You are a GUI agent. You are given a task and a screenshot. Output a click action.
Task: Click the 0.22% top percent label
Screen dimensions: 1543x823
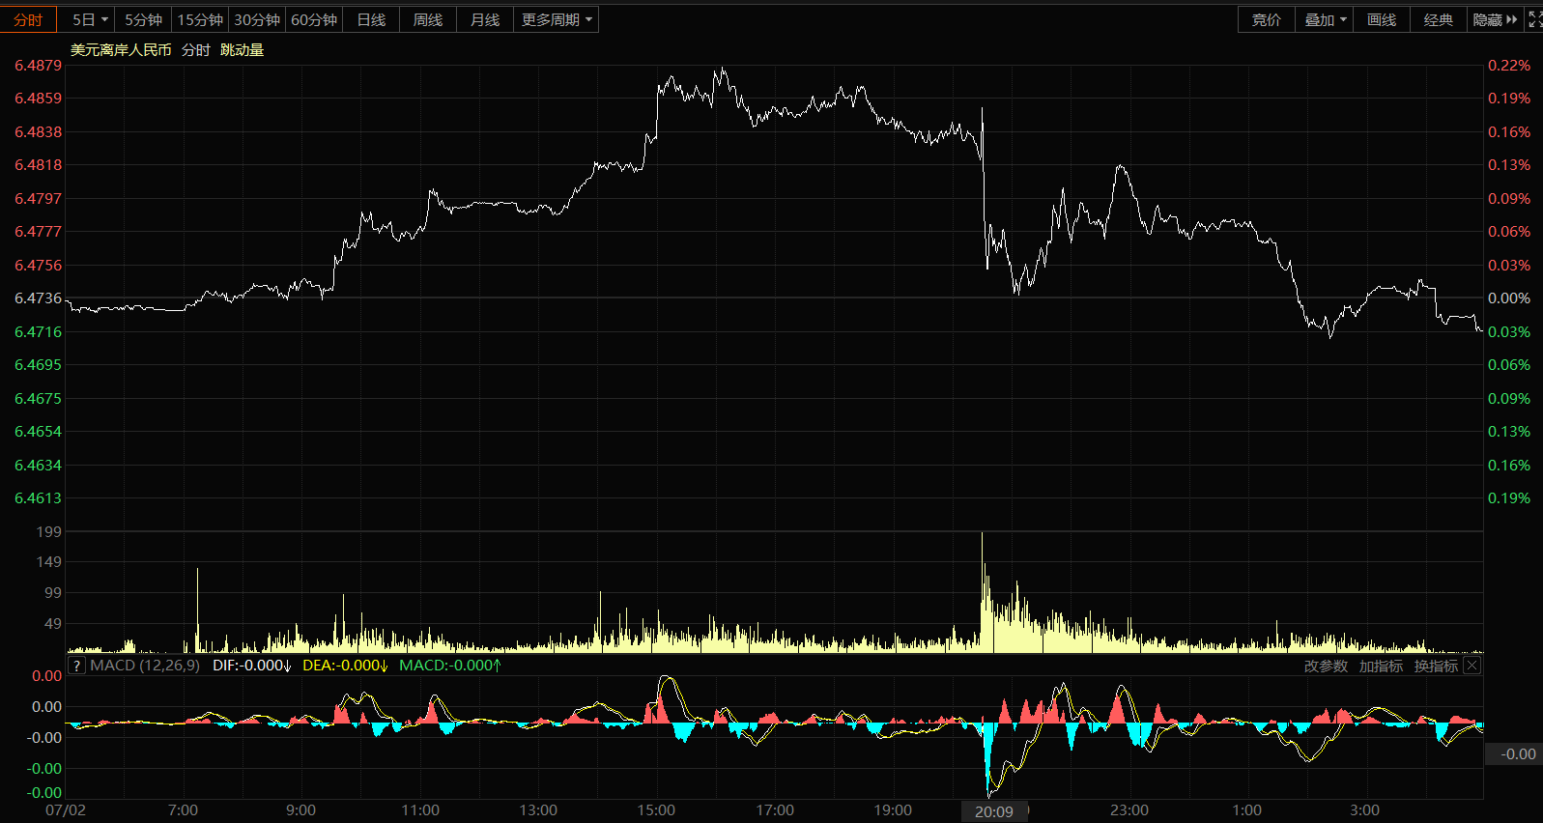(1509, 66)
